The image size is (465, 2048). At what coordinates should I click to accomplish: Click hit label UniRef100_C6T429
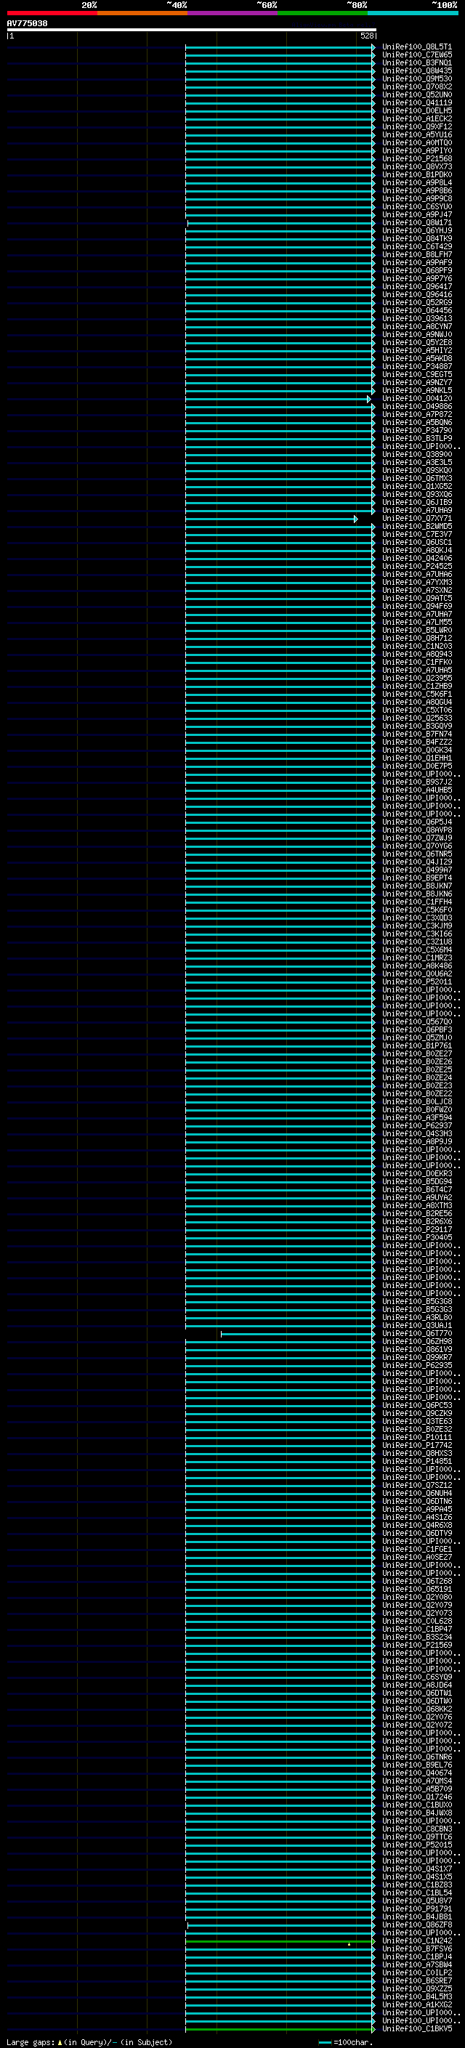(416, 246)
